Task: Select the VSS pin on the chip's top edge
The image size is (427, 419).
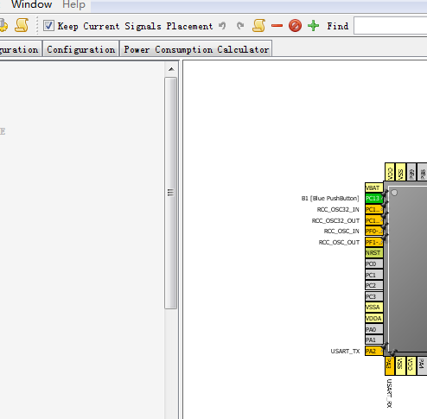Action: 400,172
